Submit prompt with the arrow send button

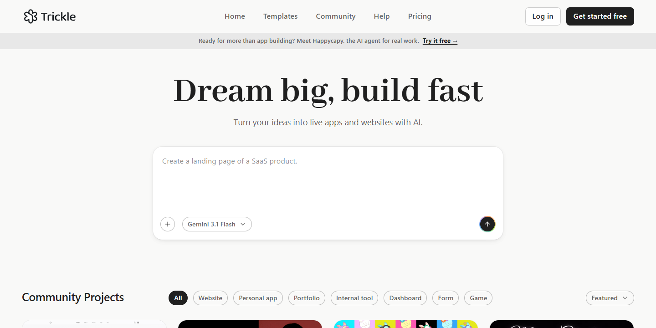(487, 224)
